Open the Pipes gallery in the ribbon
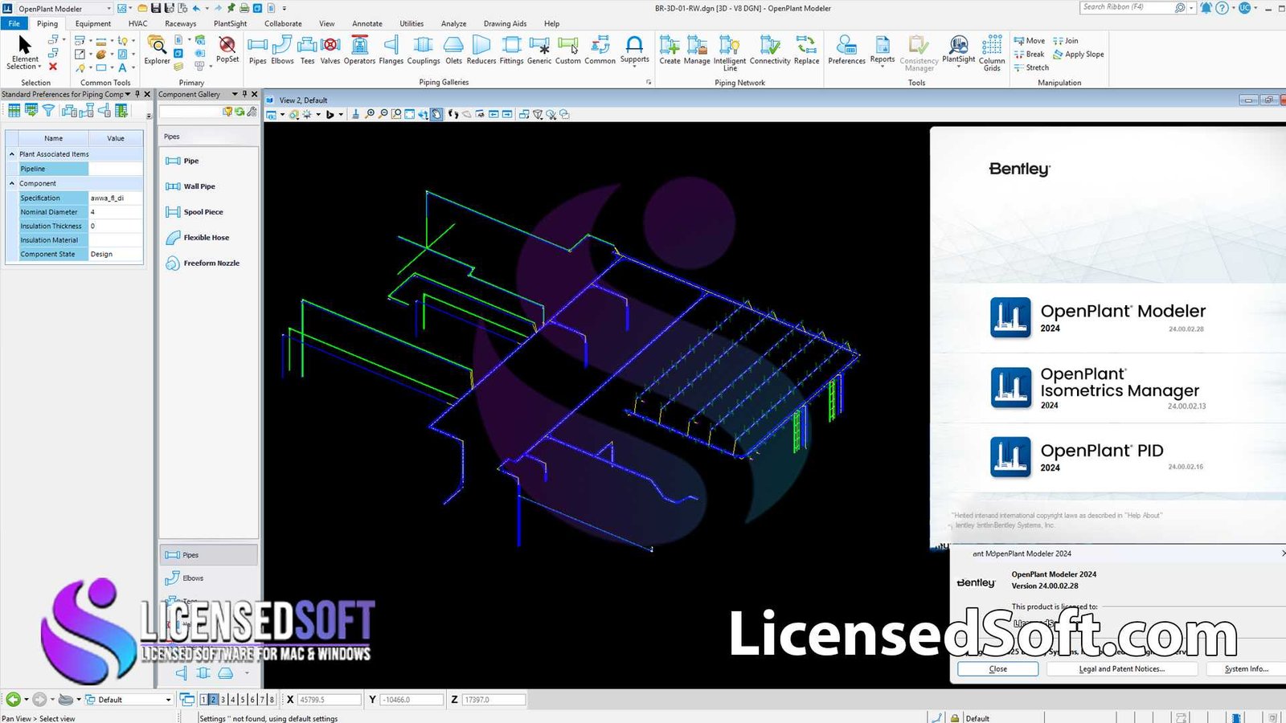1286x723 pixels. tap(257, 50)
